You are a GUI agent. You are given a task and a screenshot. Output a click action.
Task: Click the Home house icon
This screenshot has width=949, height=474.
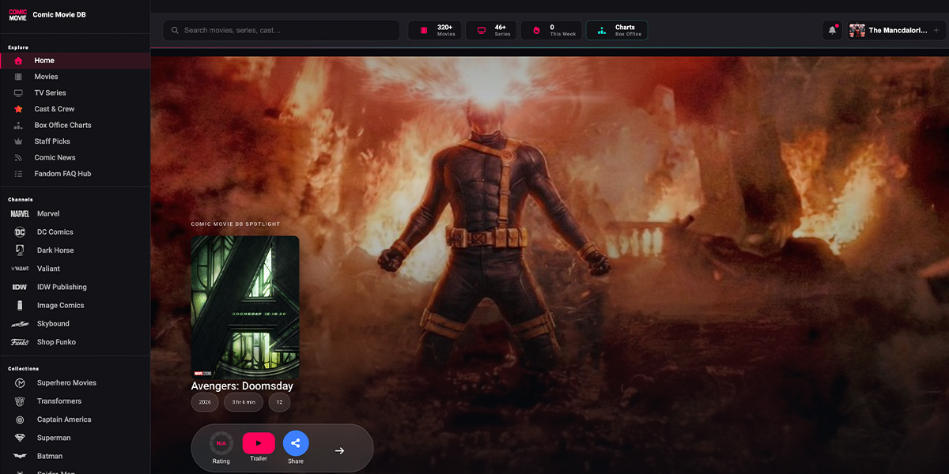click(x=18, y=61)
